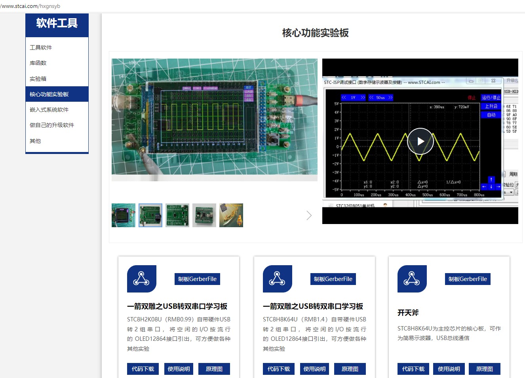This screenshot has width=525, height=378.
Task: Open 原理图 on the STC8H2K08U card
Action: [x=214, y=369]
